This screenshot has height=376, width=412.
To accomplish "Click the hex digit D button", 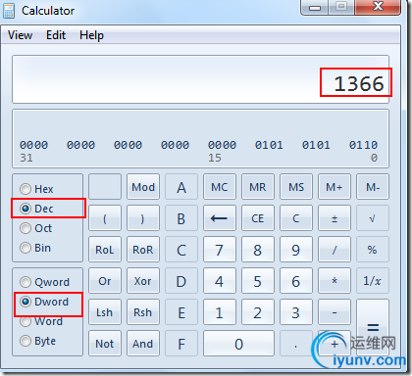I will pyautogui.click(x=181, y=281).
